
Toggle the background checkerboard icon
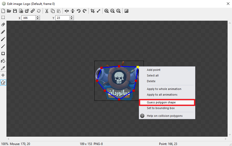point(126,11)
